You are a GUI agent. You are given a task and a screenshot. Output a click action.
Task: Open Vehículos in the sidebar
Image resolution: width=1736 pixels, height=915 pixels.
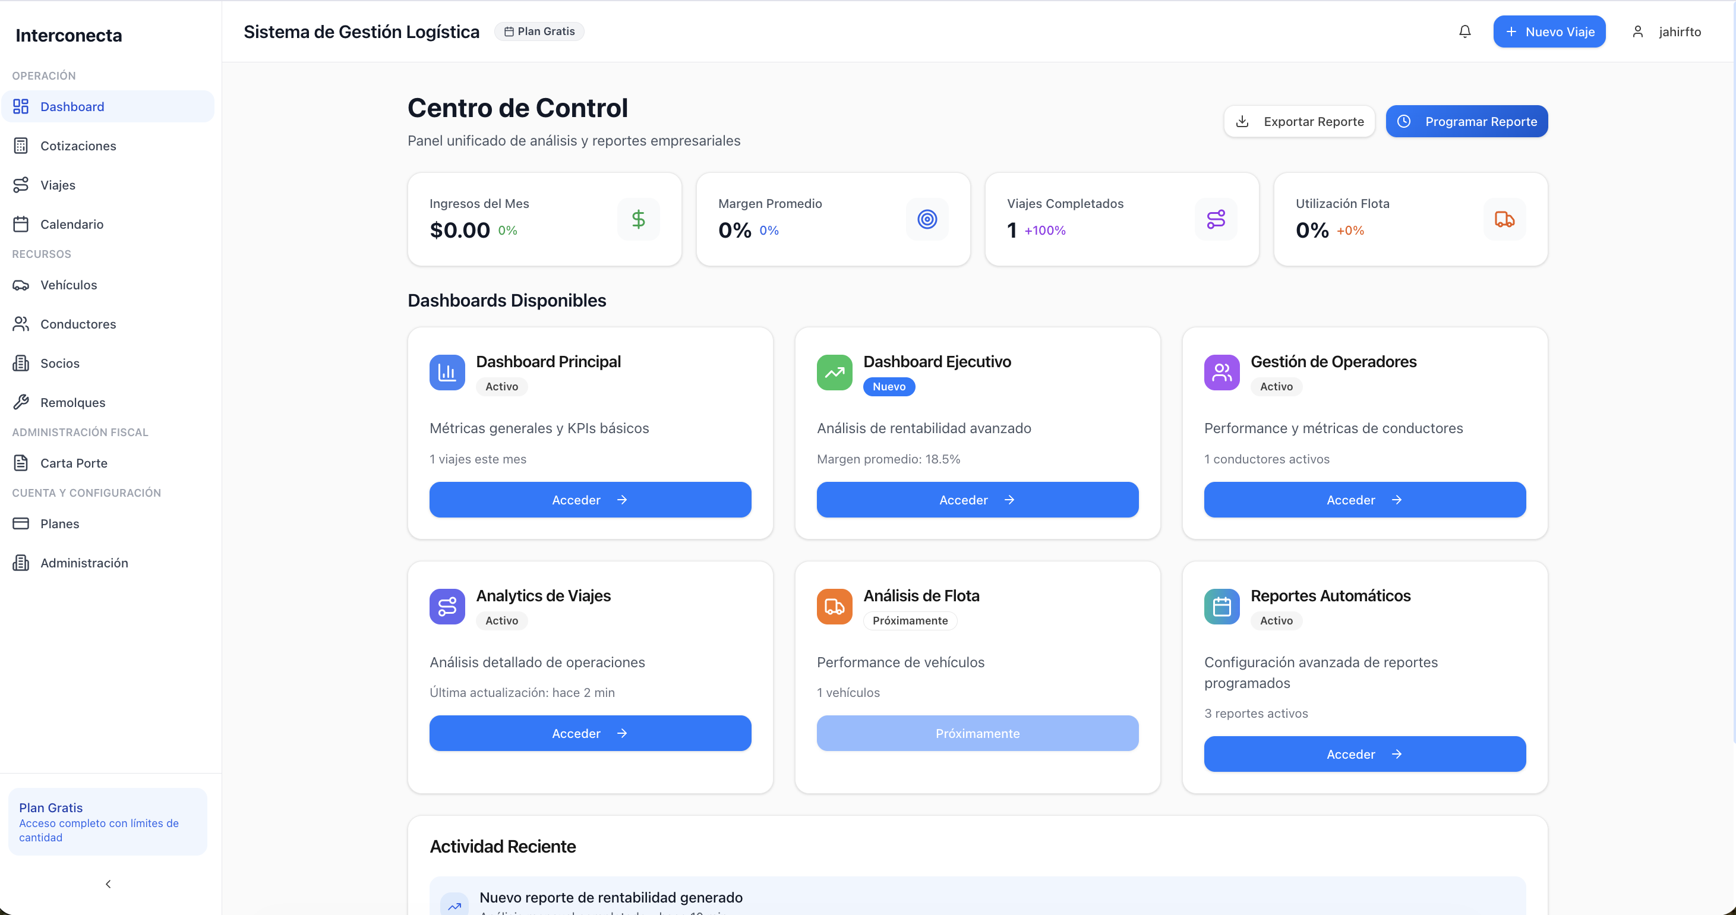click(68, 285)
